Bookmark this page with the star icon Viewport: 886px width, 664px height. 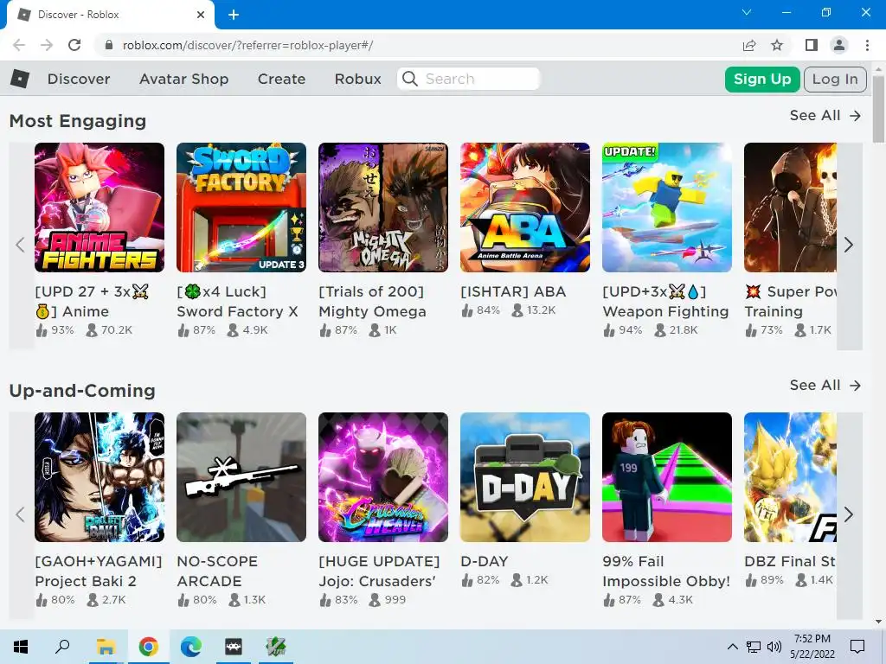tap(777, 45)
